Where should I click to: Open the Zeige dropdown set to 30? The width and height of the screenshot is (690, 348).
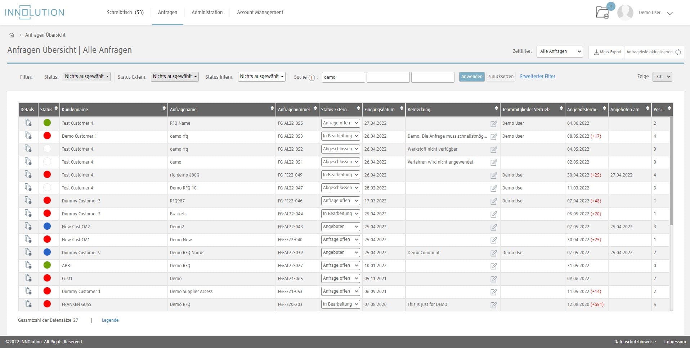tap(662, 76)
